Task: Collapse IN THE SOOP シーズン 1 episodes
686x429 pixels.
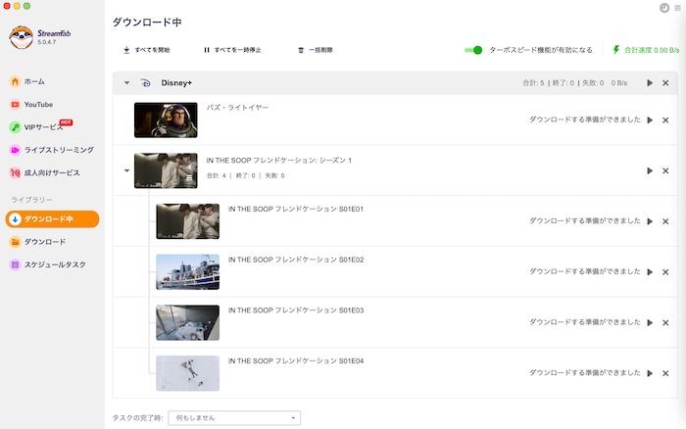Action: coord(126,170)
